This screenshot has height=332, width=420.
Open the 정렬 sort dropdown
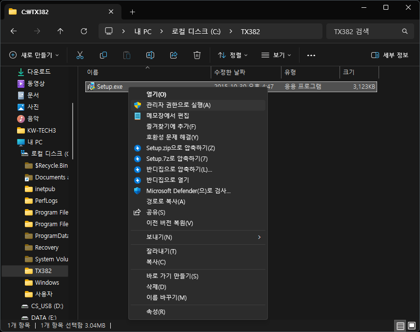point(233,55)
